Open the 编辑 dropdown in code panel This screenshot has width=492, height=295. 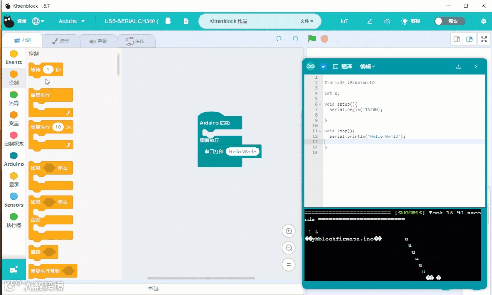(x=368, y=66)
